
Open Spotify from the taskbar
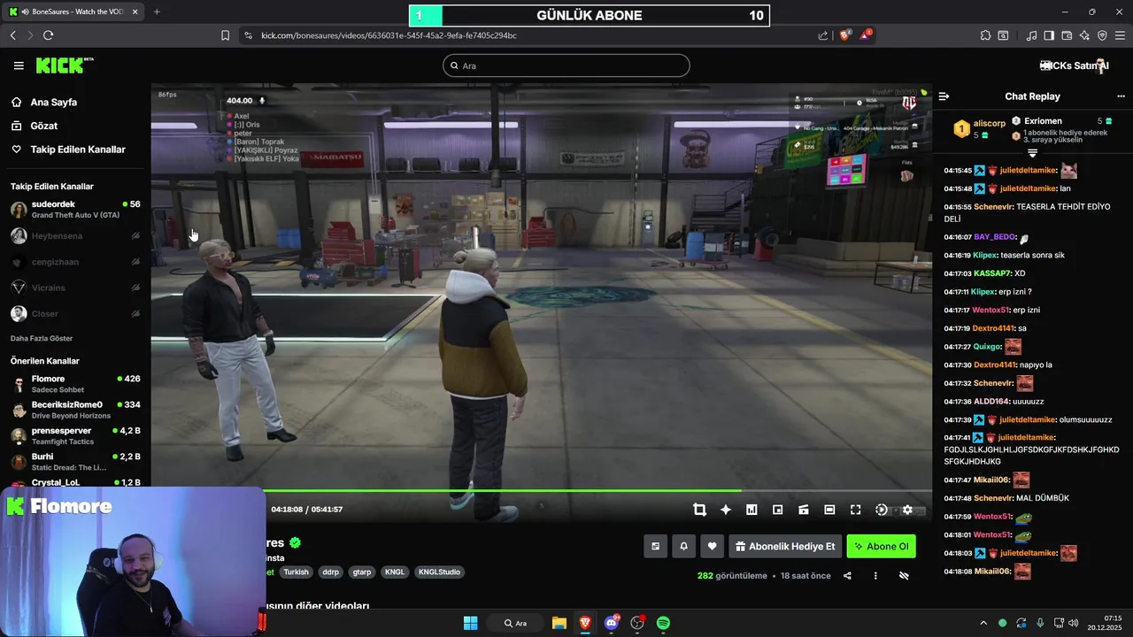(663, 623)
